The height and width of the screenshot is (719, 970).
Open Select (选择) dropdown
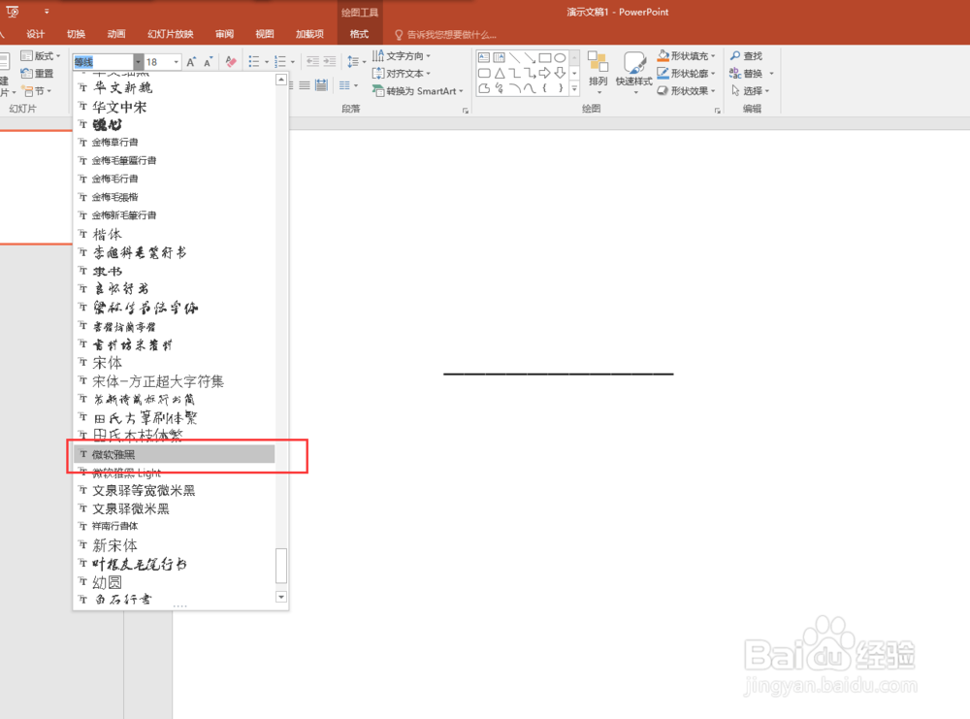point(751,91)
